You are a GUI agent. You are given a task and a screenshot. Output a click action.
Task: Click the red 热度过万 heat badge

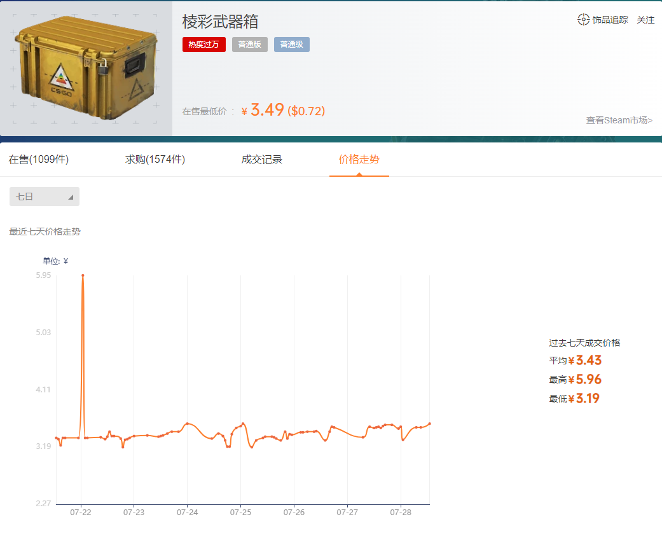tap(203, 45)
